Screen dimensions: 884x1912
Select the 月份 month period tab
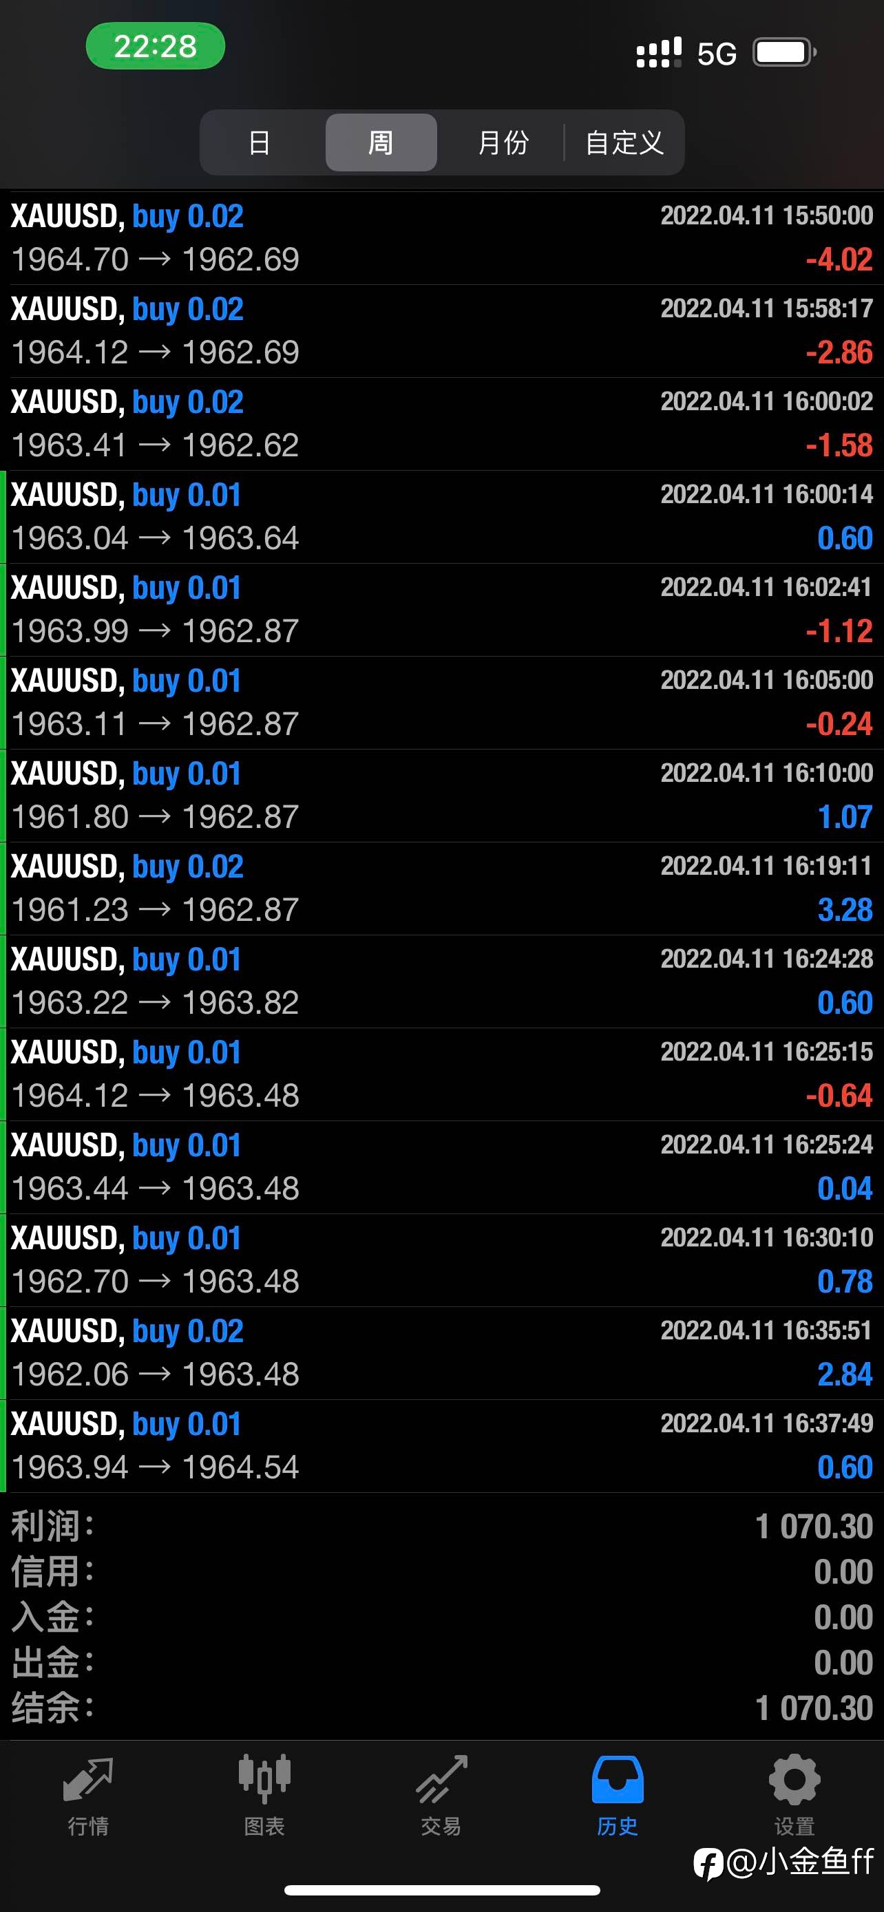click(503, 142)
